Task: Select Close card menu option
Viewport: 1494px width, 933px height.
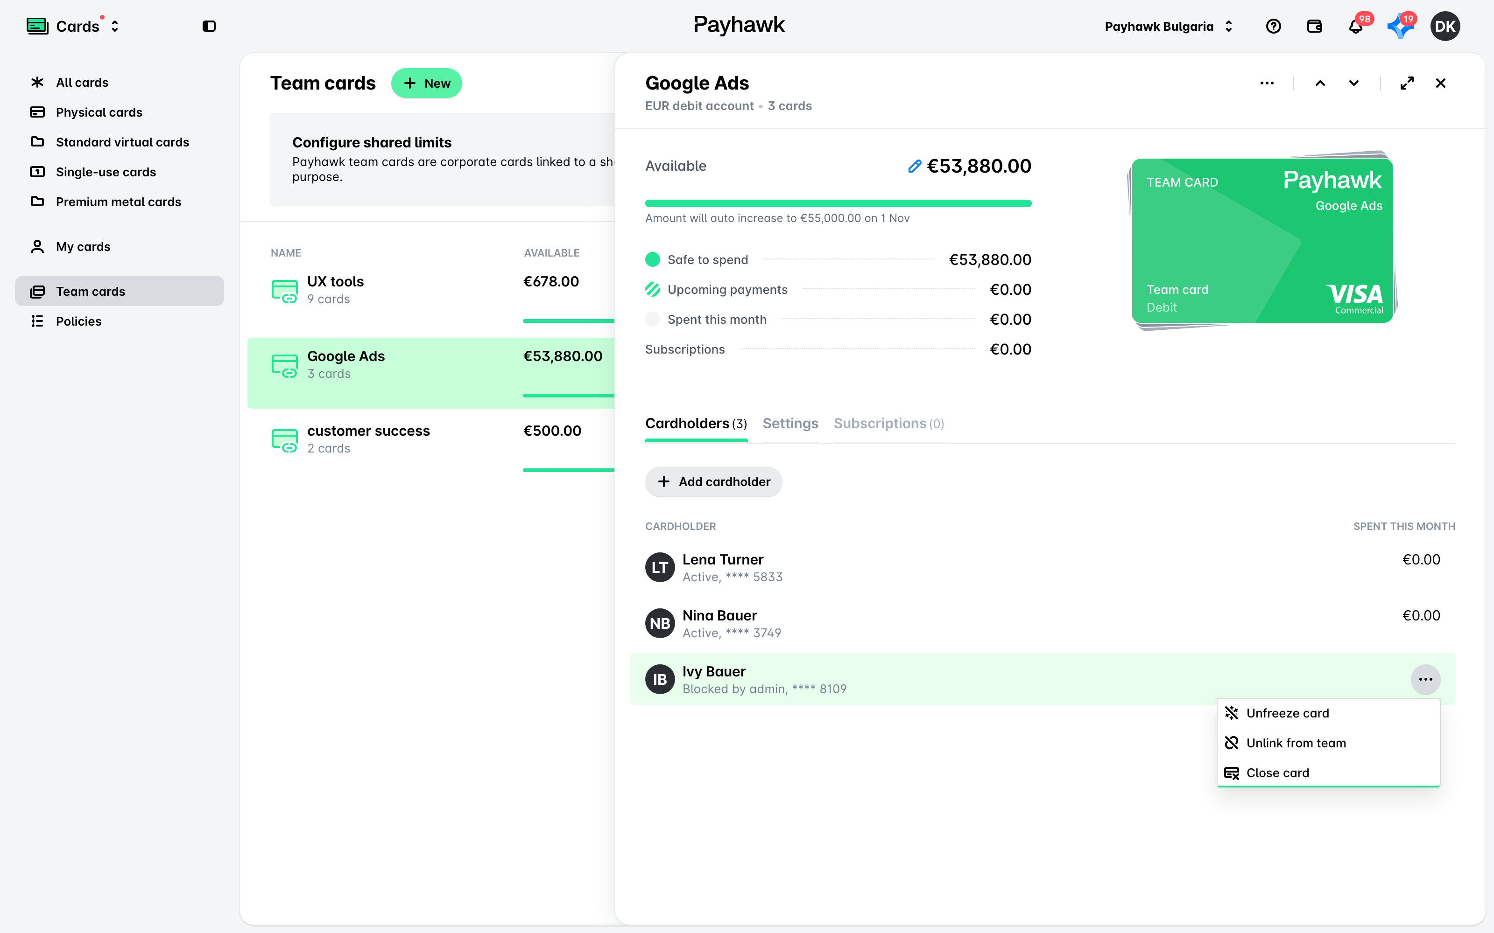Action: [1329, 773]
